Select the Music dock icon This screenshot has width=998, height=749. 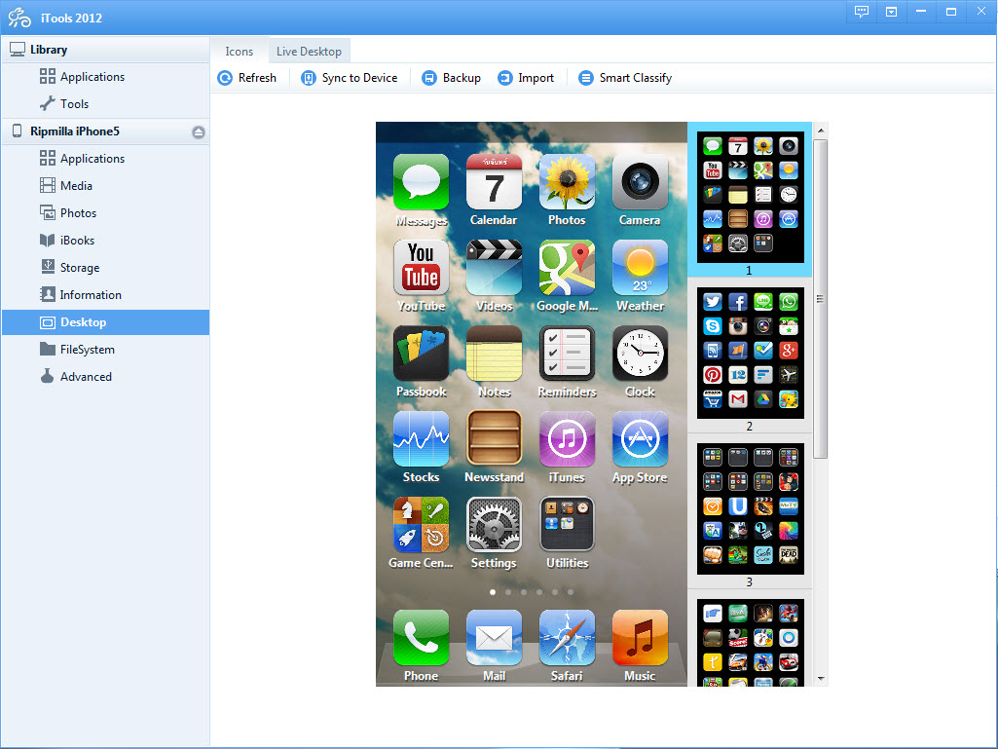click(640, 638)
